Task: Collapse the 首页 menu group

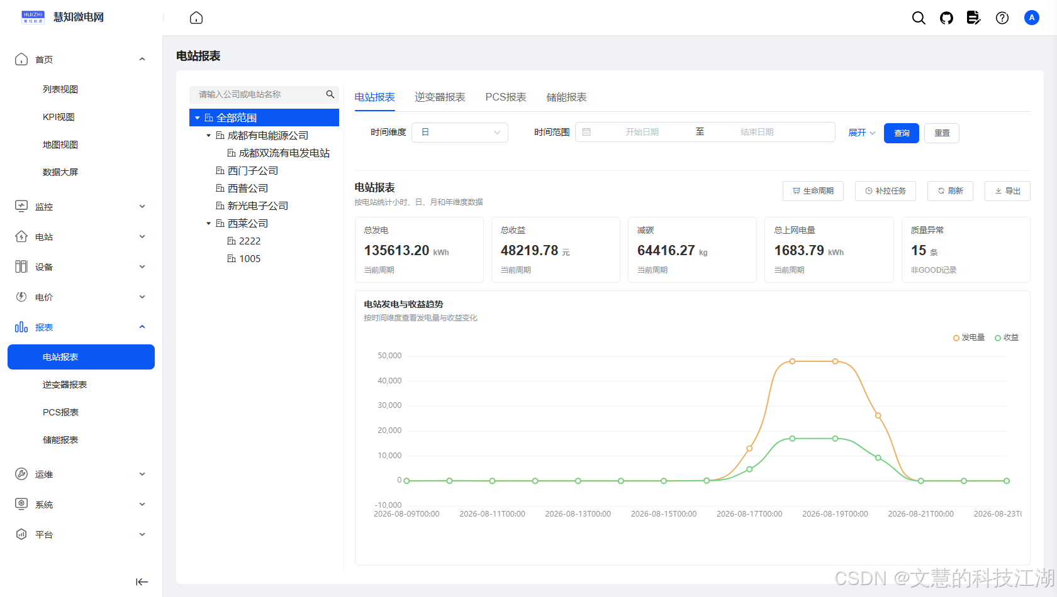Action: pos(142,59)
